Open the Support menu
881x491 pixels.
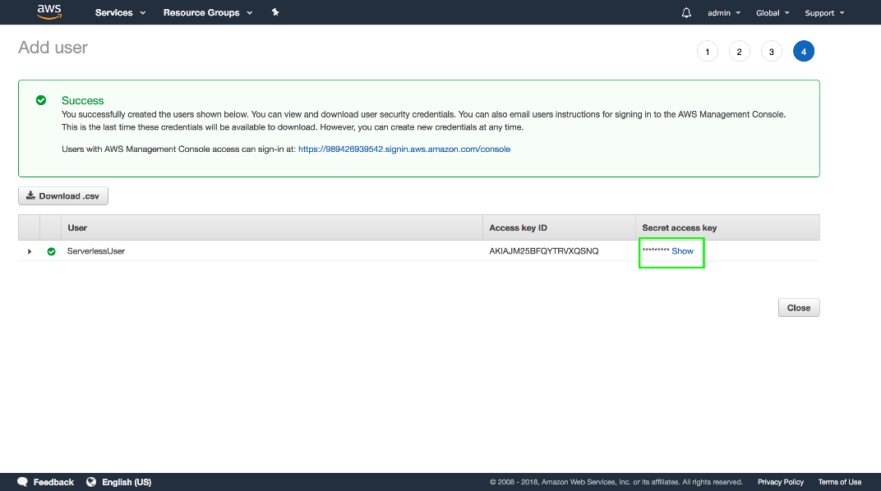point(823,13)
